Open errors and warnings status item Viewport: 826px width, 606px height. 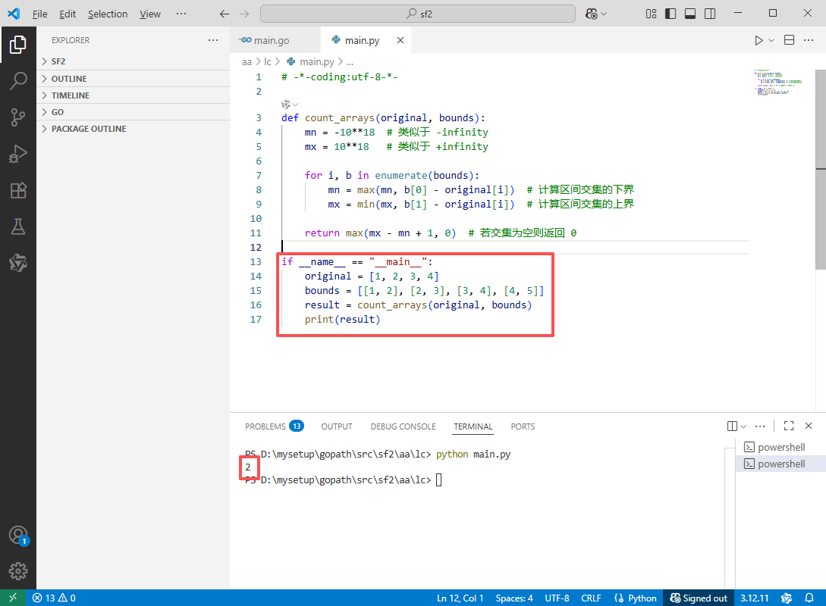pyautogui.click(x=54, y=598)
